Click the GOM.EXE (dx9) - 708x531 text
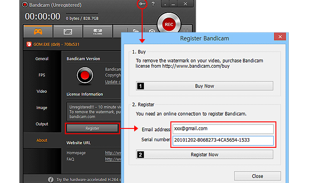This screenshot has height=183, width=309. [57, 44]
